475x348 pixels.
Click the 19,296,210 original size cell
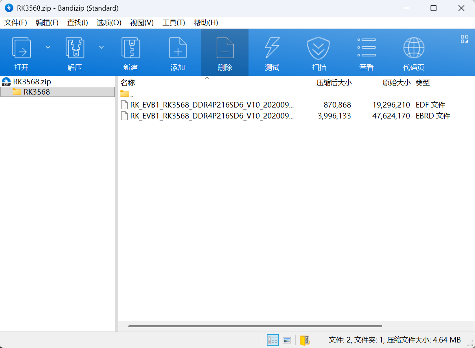(391, 105)
